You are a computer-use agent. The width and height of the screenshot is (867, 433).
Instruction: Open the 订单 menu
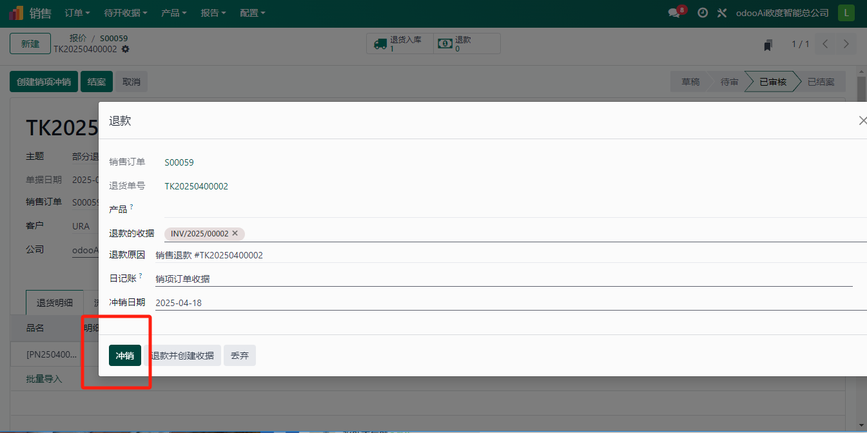tap(77, 13)
